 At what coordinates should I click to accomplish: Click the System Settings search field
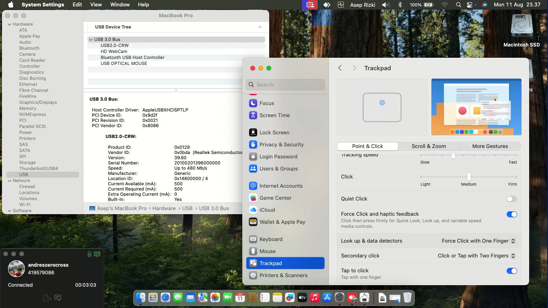[285, 85]
